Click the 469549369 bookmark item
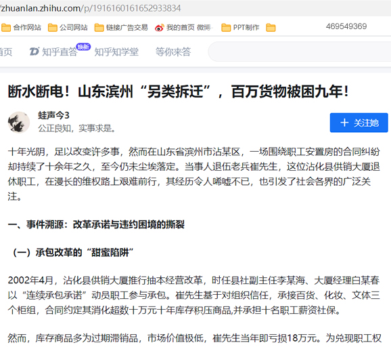Screen dimensions: 391x347 point(346,26)
